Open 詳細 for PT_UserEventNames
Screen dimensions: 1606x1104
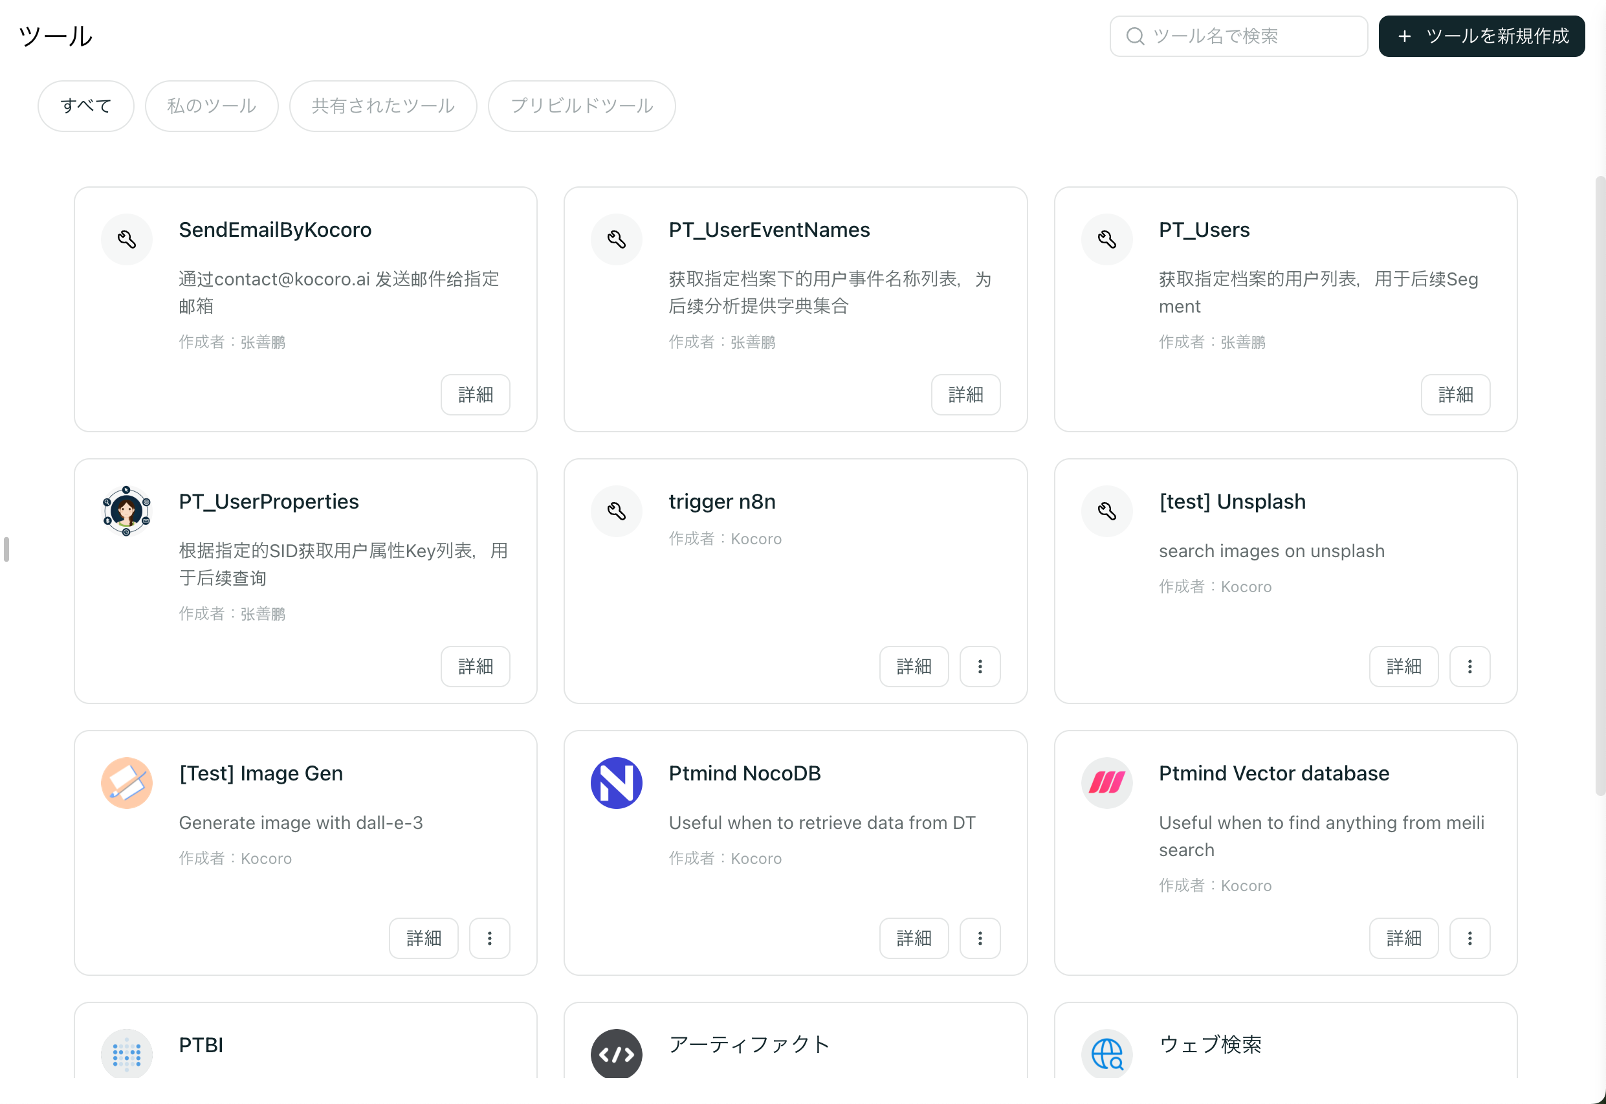tap(965, 394)
